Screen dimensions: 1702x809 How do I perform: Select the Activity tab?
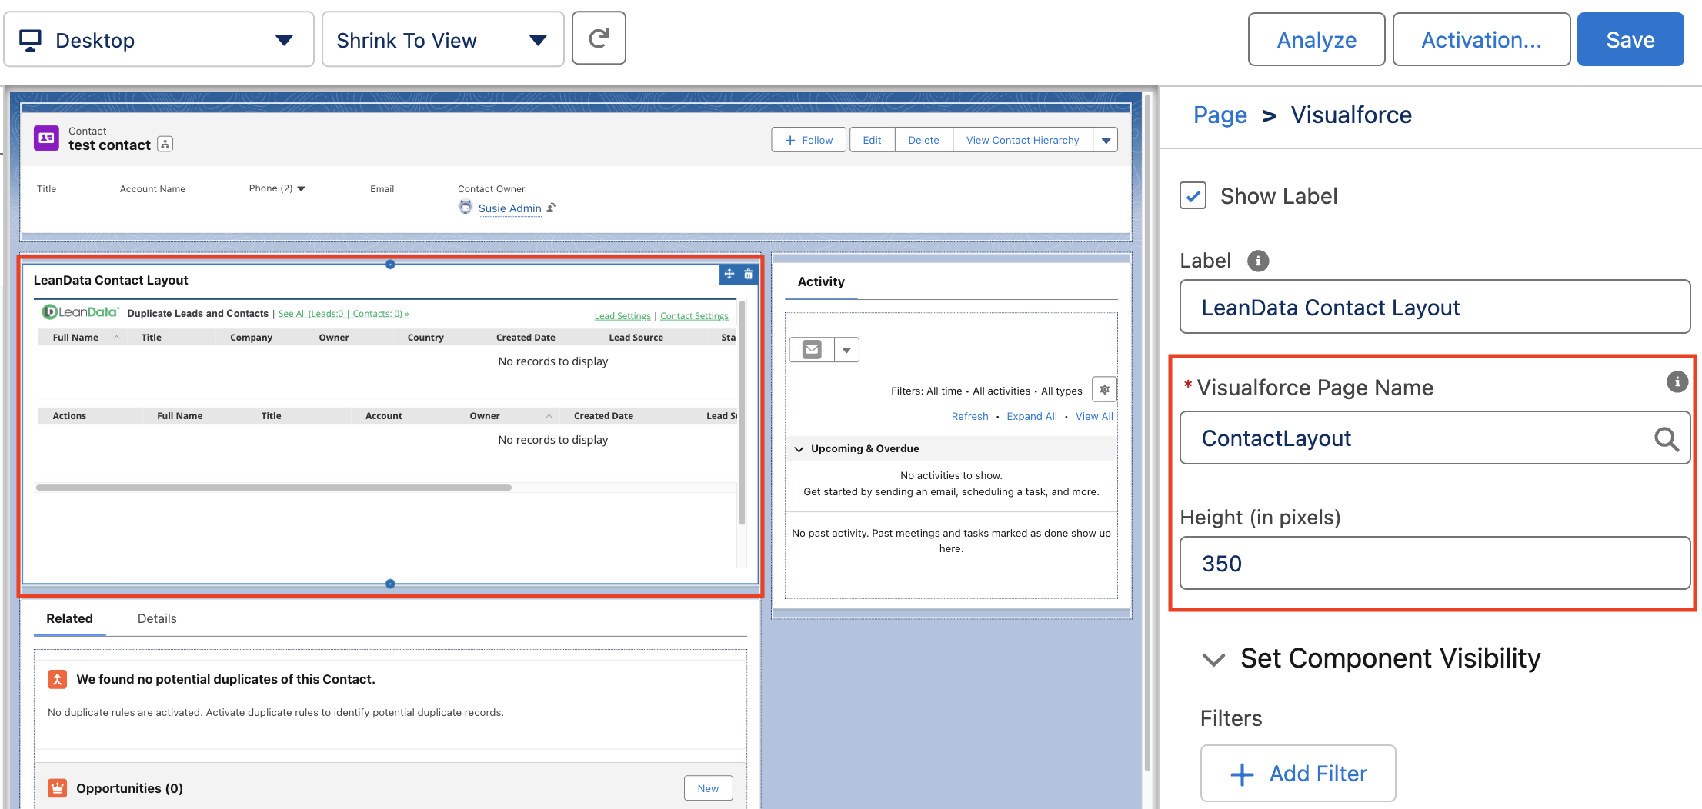click(x=821, y=282)
